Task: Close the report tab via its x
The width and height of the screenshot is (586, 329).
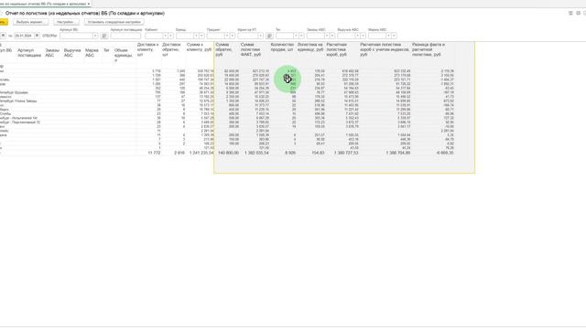Action: 89,4
